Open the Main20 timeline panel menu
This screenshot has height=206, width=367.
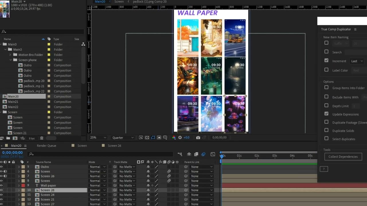25,146
